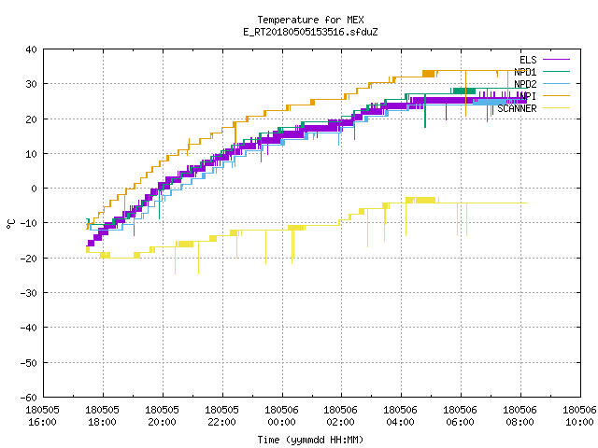Screen dimensions: 598x448
Task: Click the x-axis label 180505 18:00
Action: click(x=102, y=416)
